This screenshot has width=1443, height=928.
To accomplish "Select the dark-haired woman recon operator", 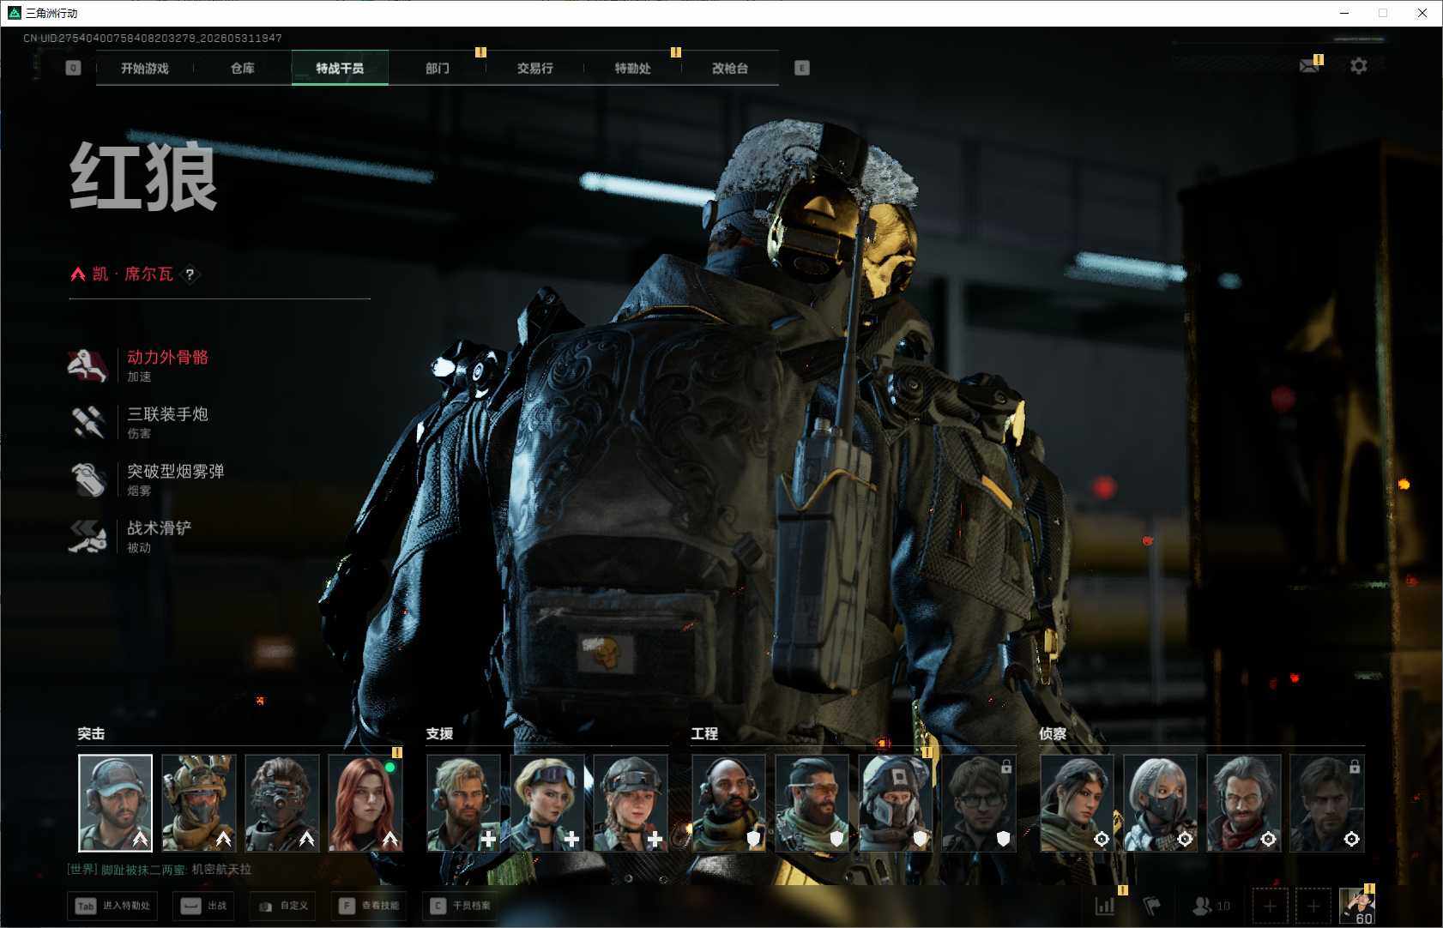I will coord(1077,803).
